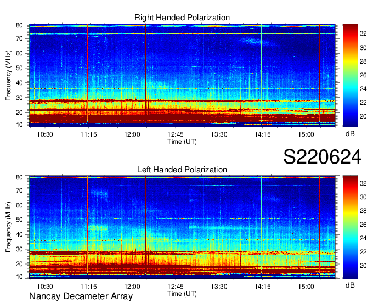Viewport: 373px width, 303px height.
Task: Click the 26 dB tick on Right Handed colorbar
Action: 363,75
